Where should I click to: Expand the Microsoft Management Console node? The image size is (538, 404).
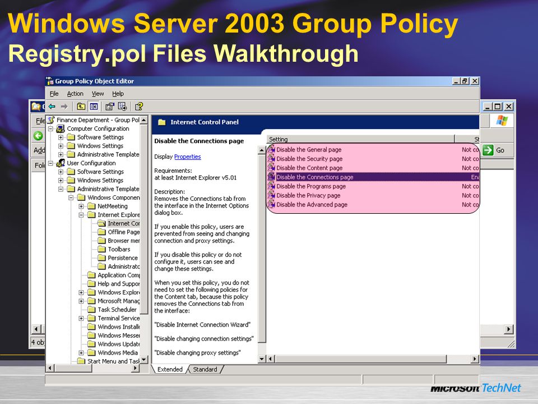click(x=81, y=301)
